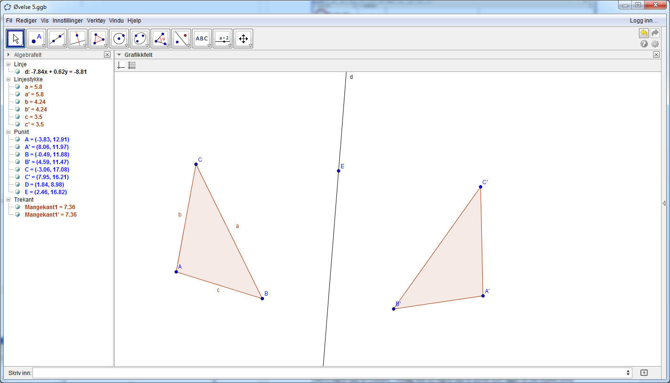Close the Grafikkfelt panel
The height and width of the screenshot is (383, 670).
(656, 55)
